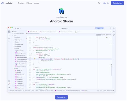127x101 pixels.
Task: Select Compat.kt in the project tree
Action: click(19, 79)
